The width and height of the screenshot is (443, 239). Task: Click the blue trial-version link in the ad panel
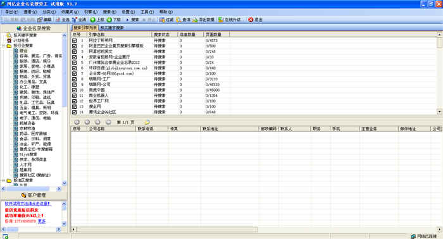click(x=28, y=204)
